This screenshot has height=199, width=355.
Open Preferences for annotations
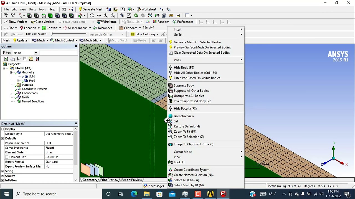pyautogui.click(x=183, y=22)
